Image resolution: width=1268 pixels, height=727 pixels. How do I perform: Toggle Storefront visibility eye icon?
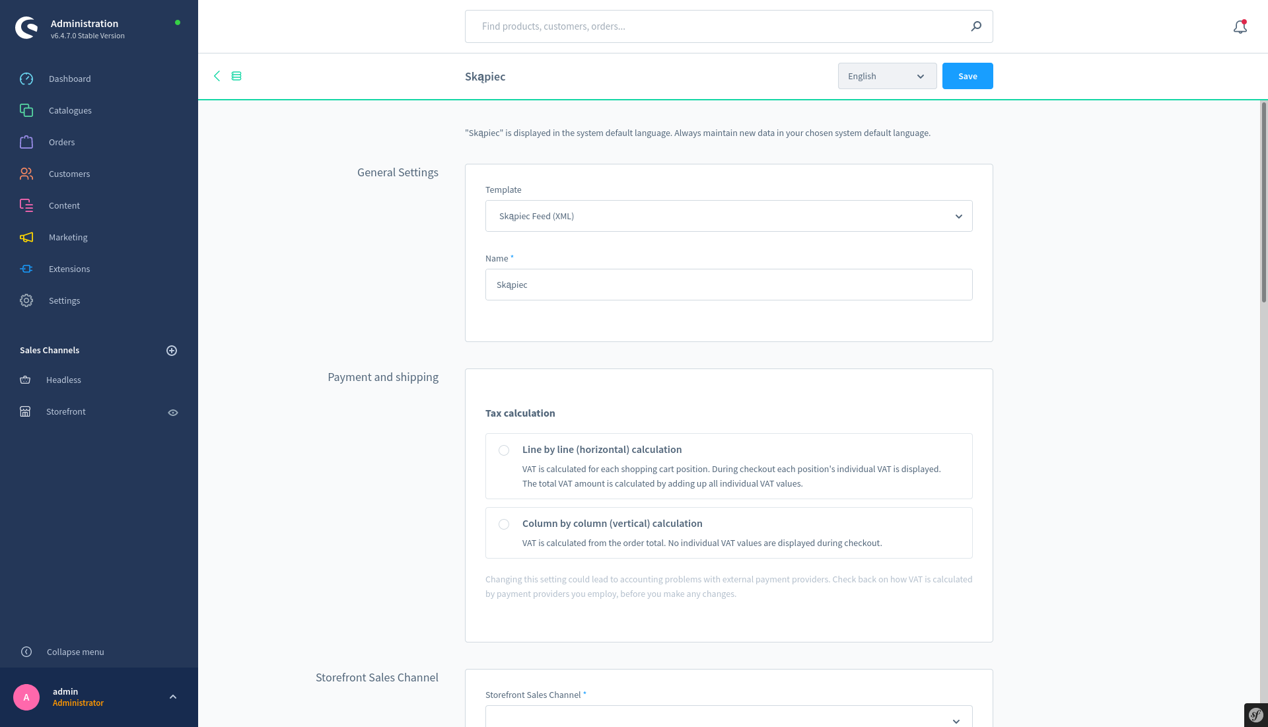(172, 412)
